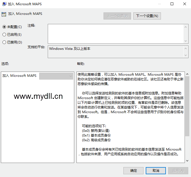Click the policy setting icon beside heading
This screenshot has height=177, width=191.
coord(4,14)
